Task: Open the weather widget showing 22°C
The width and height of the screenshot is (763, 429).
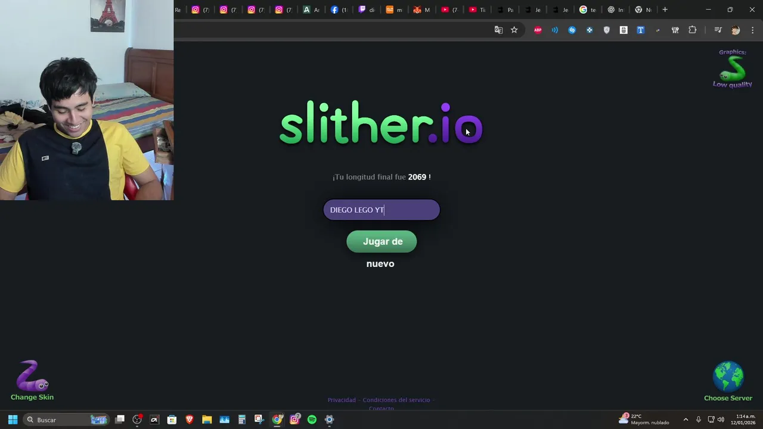Action: (x=644, y=419)
